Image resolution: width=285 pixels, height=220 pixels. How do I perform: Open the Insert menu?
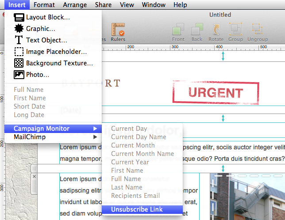click(x=17, y=5)
